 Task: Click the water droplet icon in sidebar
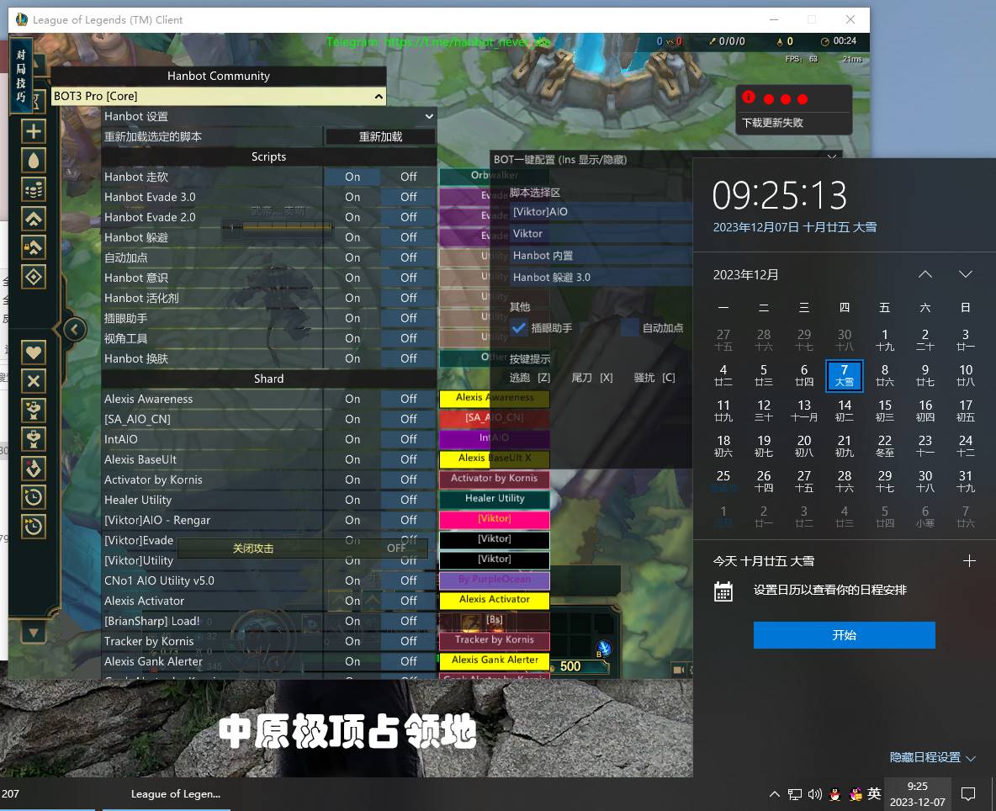click(x=34, y=160)
